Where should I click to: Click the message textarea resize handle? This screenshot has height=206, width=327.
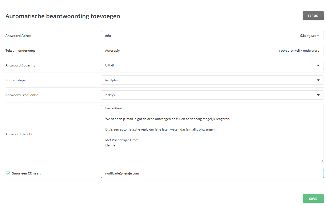322,161
